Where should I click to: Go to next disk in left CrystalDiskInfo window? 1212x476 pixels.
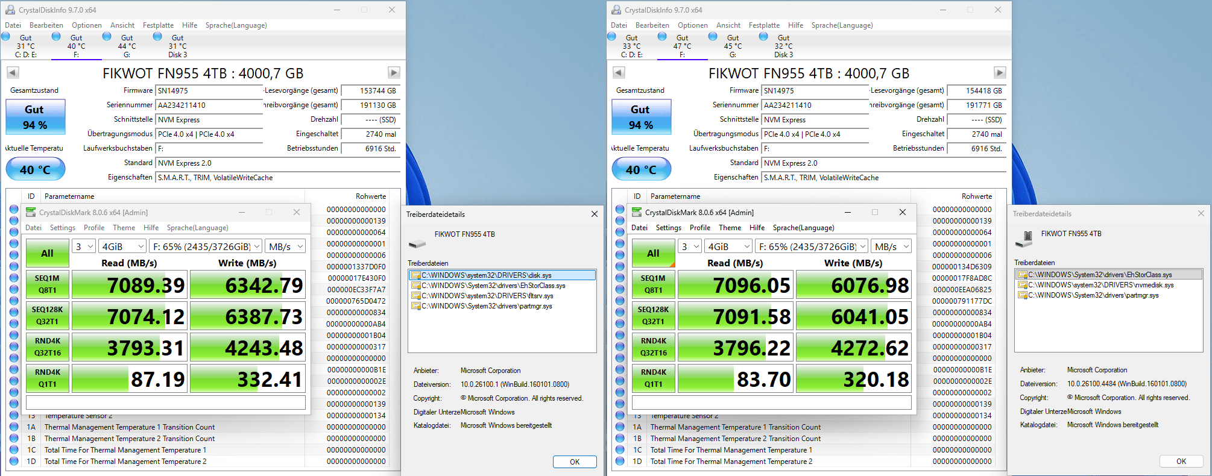click(394, 73)
